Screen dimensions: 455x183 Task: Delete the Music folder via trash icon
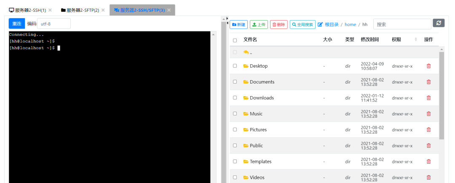(x=428, y=114)
